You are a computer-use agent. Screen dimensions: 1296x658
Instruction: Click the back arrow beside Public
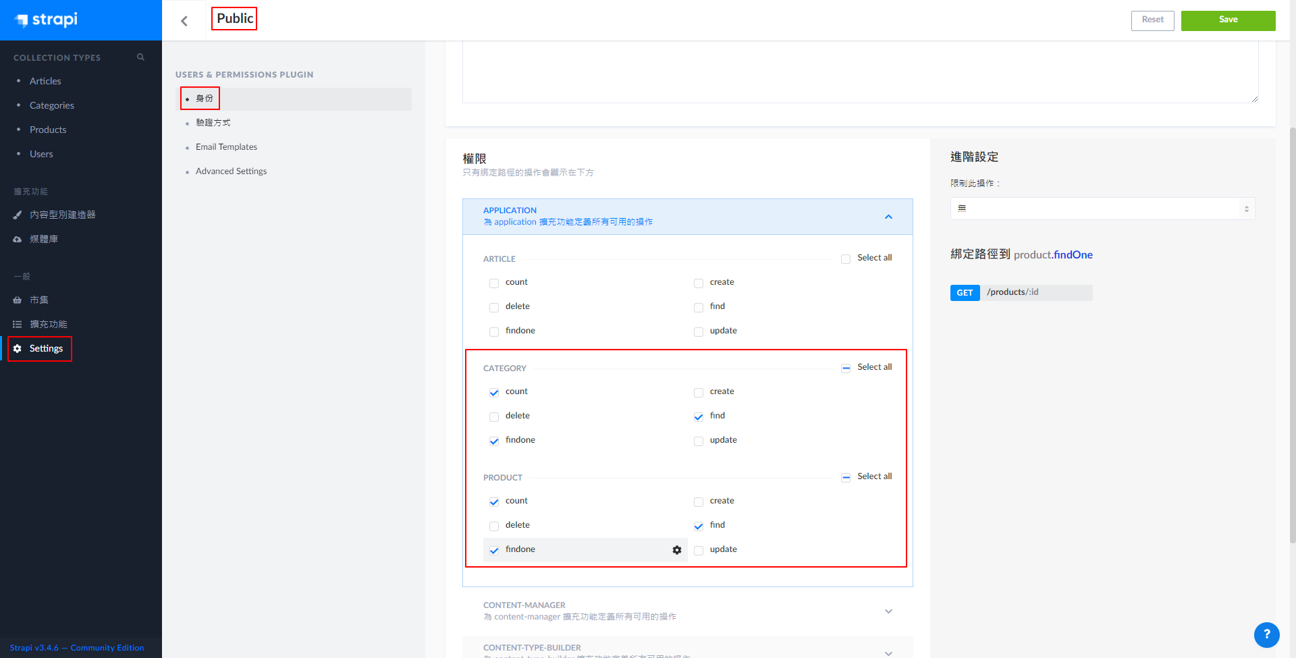pos(184,21)
